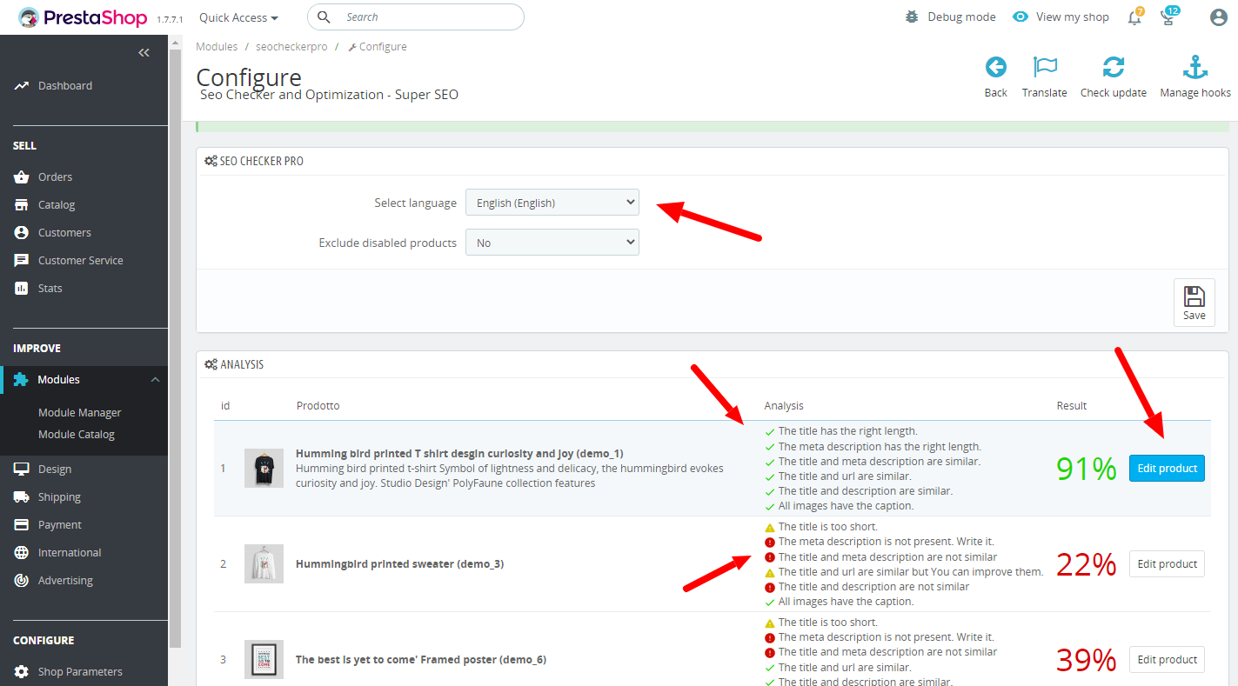The height and width of the screenshot is (686, 1238).
Task: Click the PrestaShop logo
Action: 84,17
